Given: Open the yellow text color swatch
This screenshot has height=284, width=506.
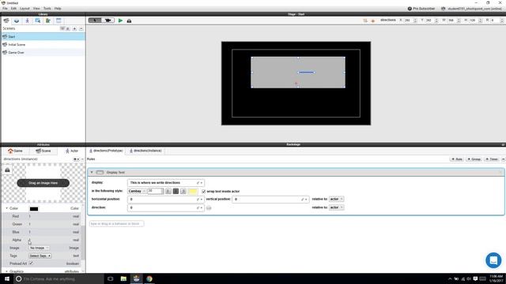Looking at the screenshot, I should [193, 191].
